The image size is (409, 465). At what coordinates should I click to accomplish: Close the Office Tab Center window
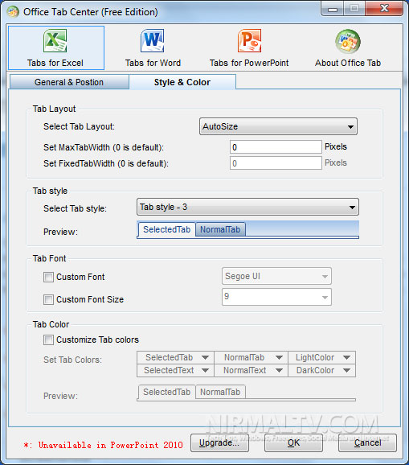point(384,8)
